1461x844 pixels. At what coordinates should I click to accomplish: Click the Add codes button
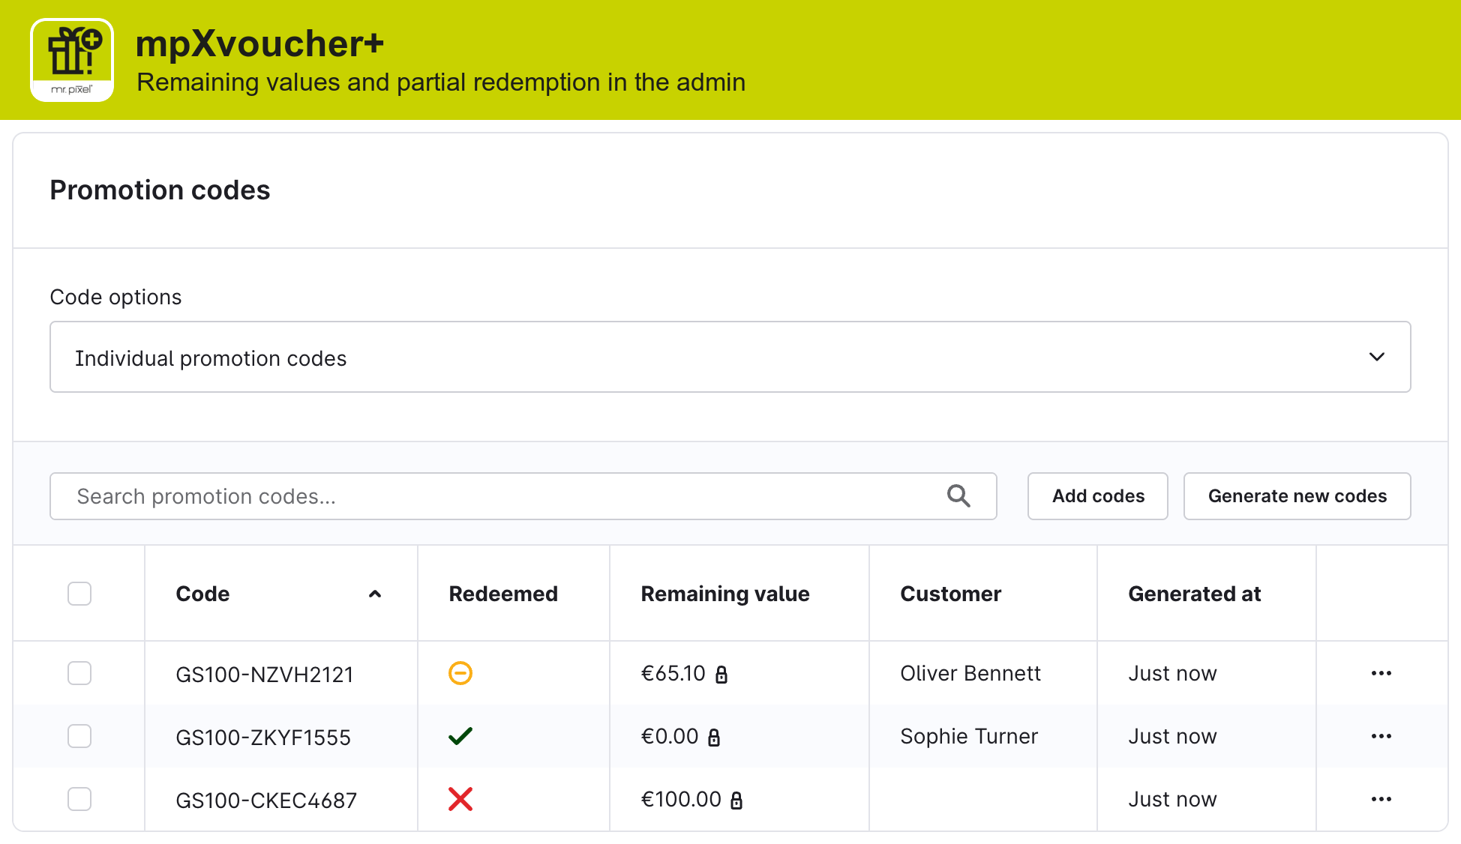click(1098, 496)
